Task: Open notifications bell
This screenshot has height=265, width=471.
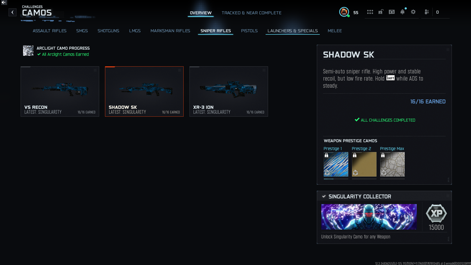Action: [x=403, y=12]
